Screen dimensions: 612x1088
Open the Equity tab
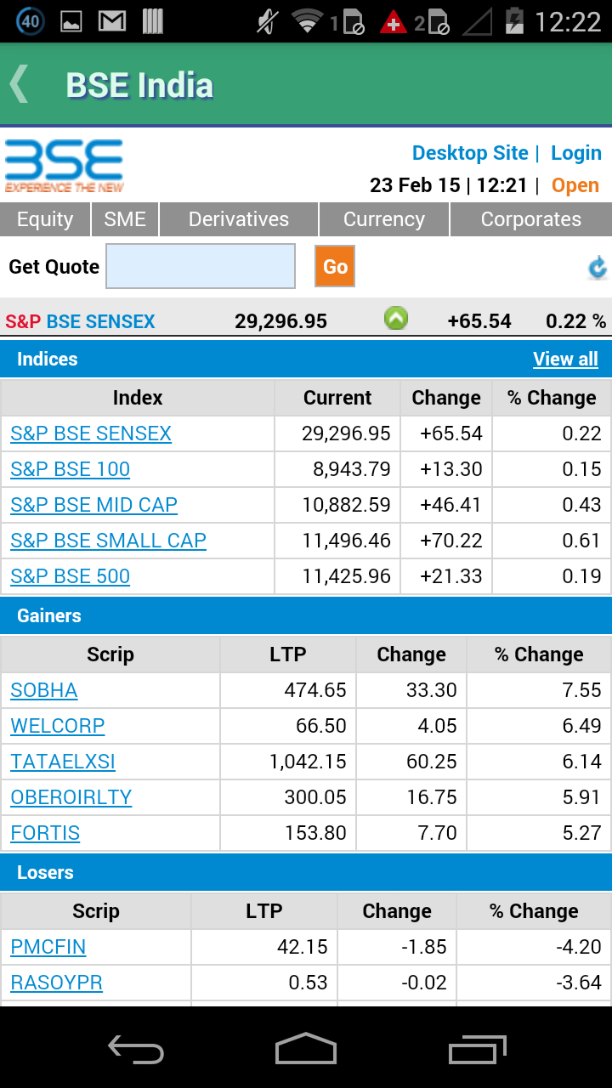pos(45,219)
